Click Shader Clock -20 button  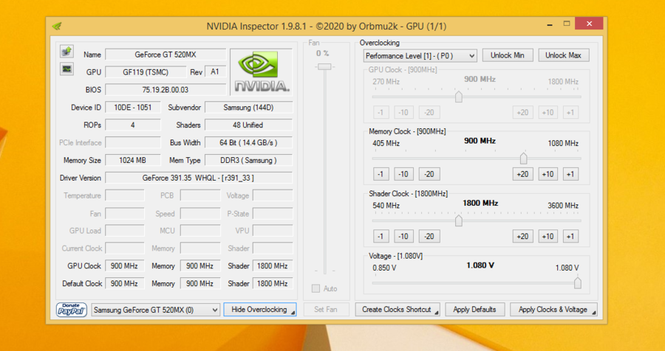coord(429,236)
